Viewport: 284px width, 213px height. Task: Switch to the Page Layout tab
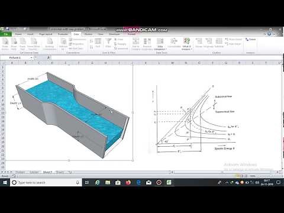point(46,34)
